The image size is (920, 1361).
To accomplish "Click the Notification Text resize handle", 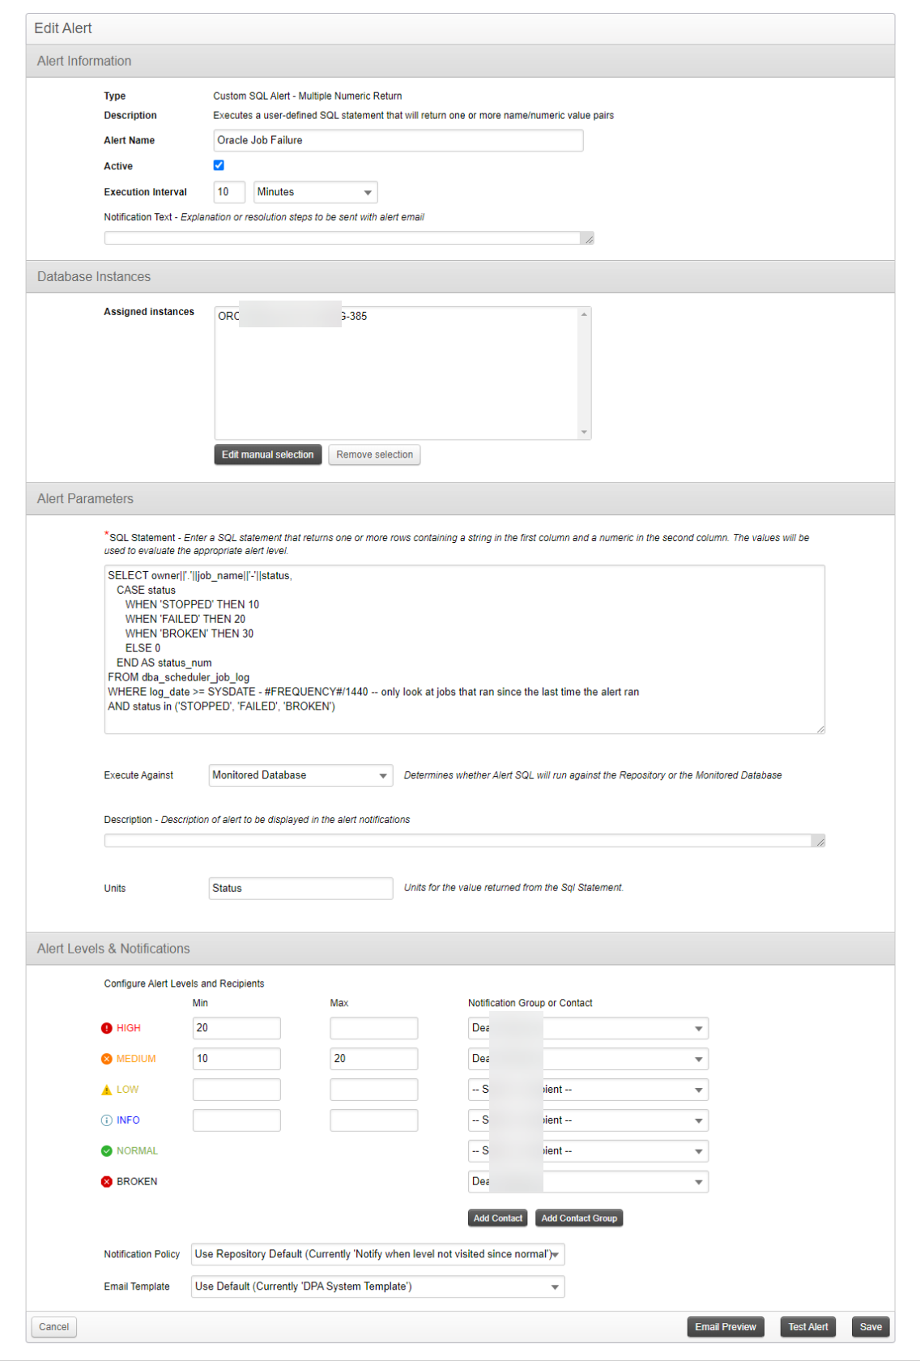I will pos(589,239).
